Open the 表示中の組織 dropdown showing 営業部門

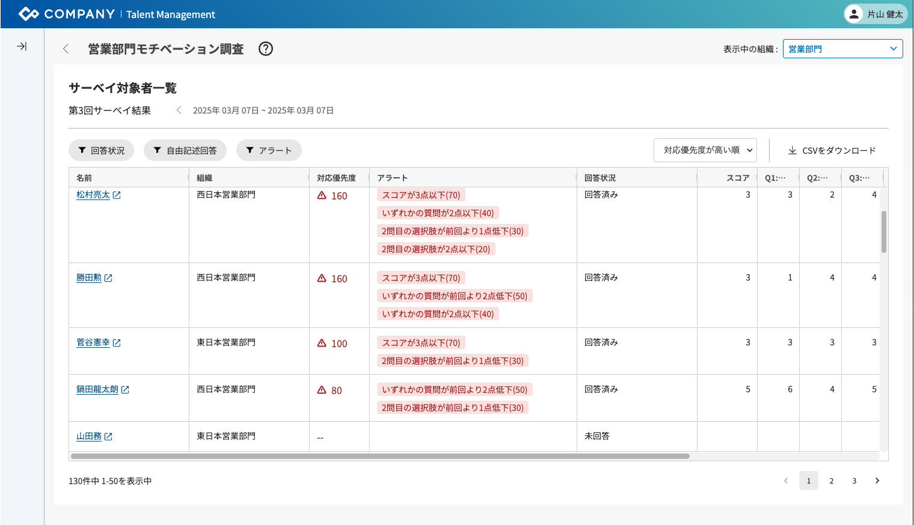click(842, 49)
